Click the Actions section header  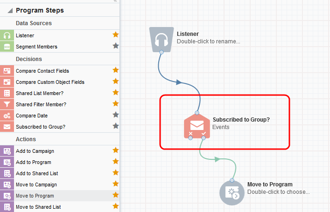coord(26,139)
